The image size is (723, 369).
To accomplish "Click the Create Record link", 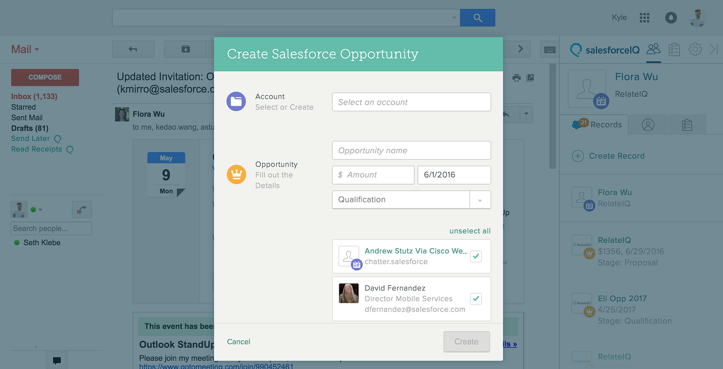I will click(x=617, y=156).
